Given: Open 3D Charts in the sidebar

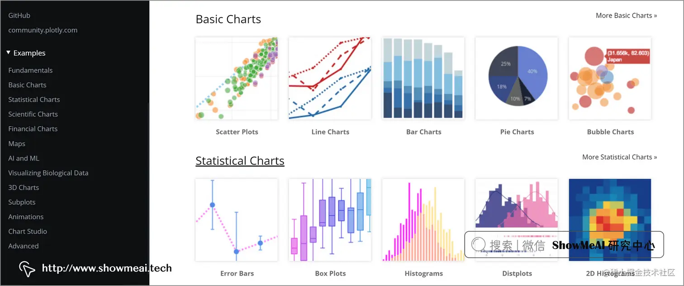Looking at the screenshot, I should click(x=24, y=187).
